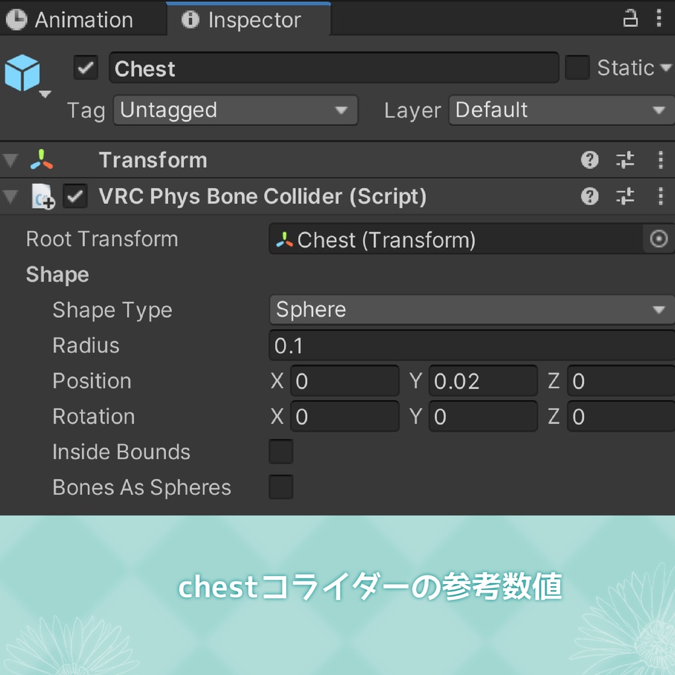The height and width of the screenshot is (675, 675).
Task: Open the Transform component context menu
Action: tap(660, 160)
